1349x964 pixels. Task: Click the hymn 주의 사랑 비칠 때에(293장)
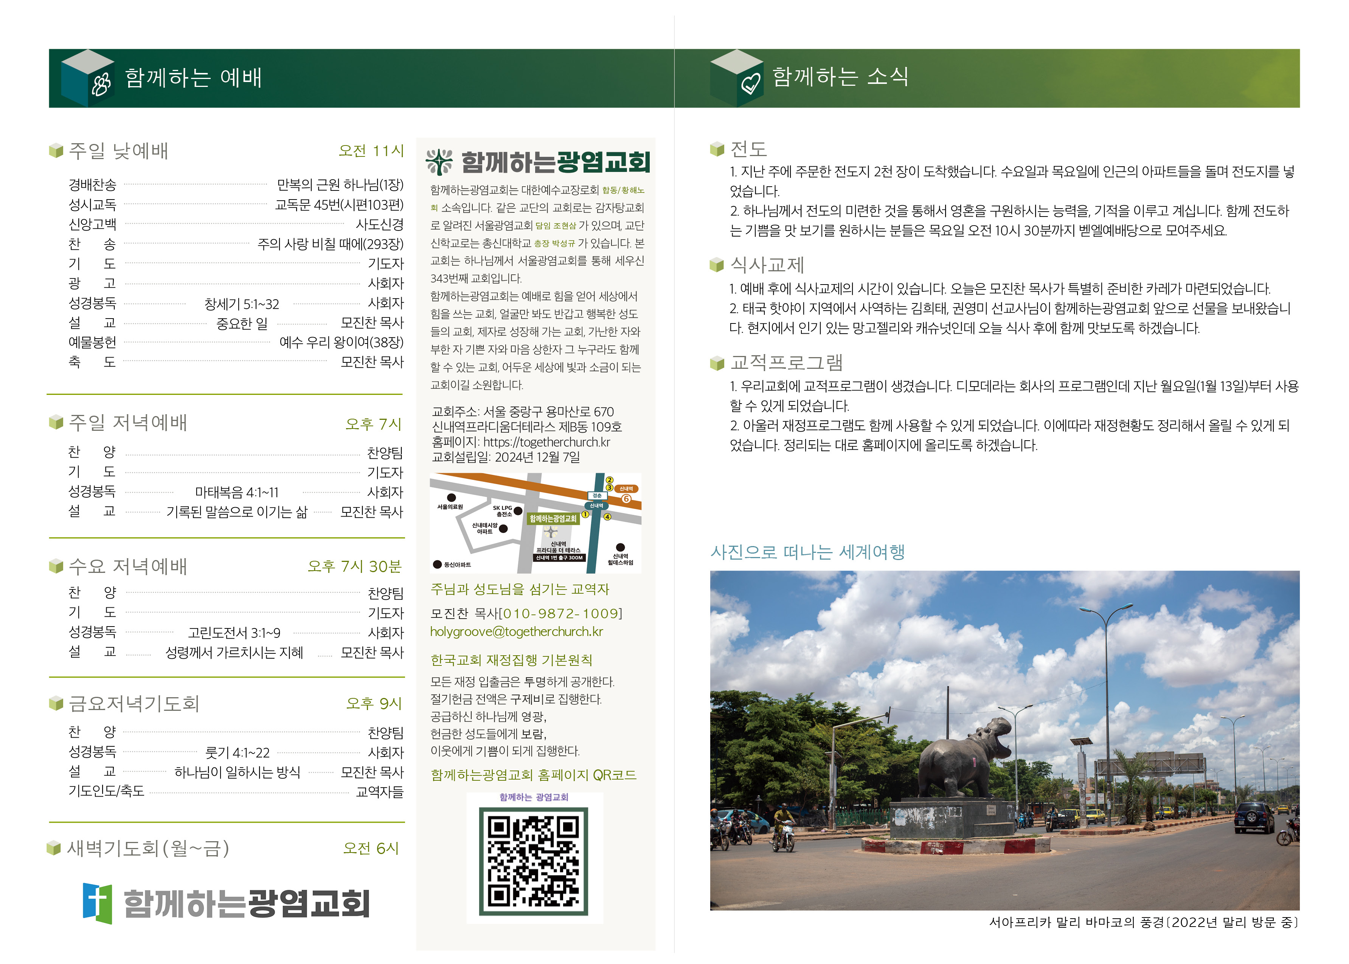tap(330, 243)
